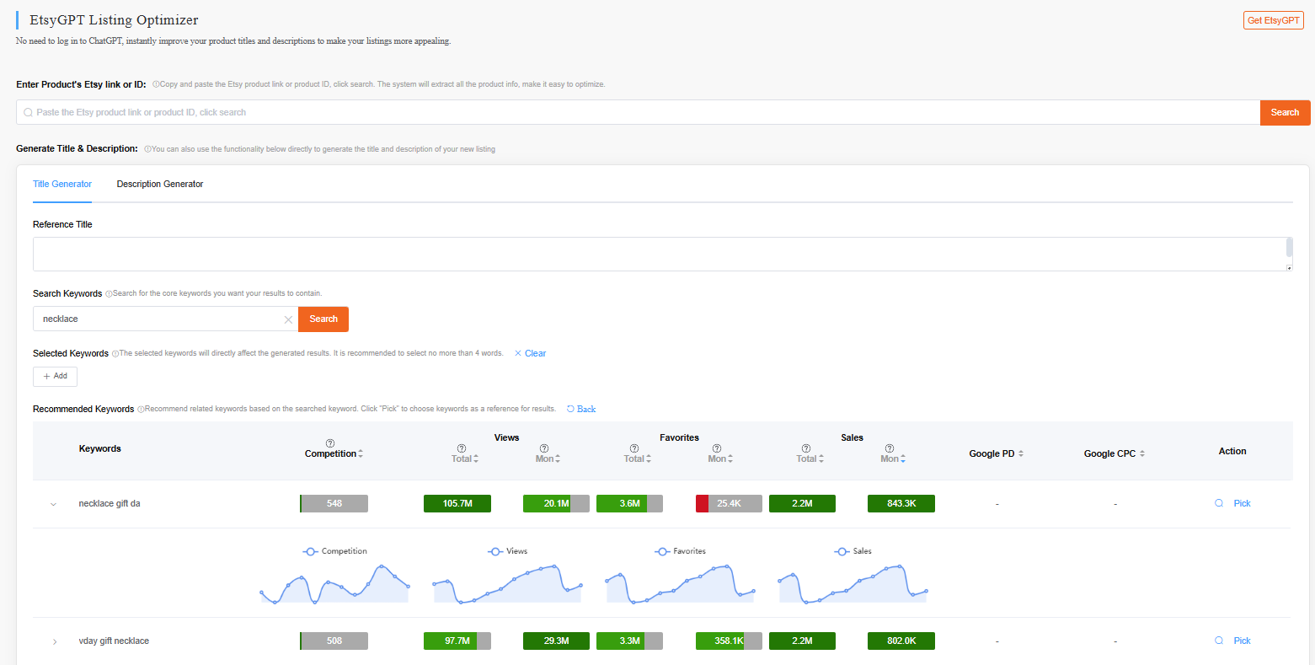Clear all selected keywords

[x=530, y=353]
